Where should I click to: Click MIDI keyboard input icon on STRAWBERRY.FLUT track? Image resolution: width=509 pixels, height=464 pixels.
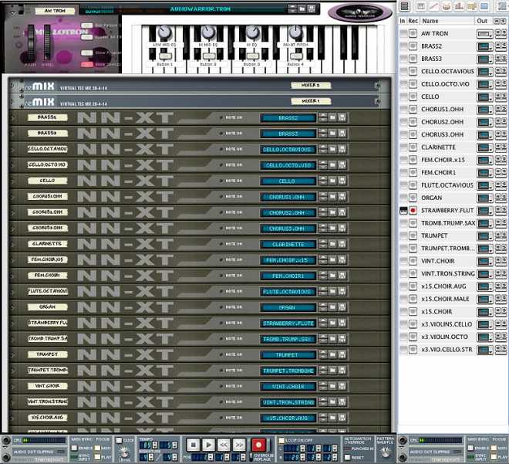[x=403, y=211]
